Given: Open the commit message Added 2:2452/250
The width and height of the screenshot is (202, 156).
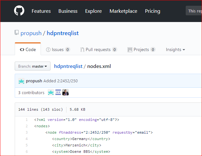Looking at the screenshot, I should (x=60, y=81).
